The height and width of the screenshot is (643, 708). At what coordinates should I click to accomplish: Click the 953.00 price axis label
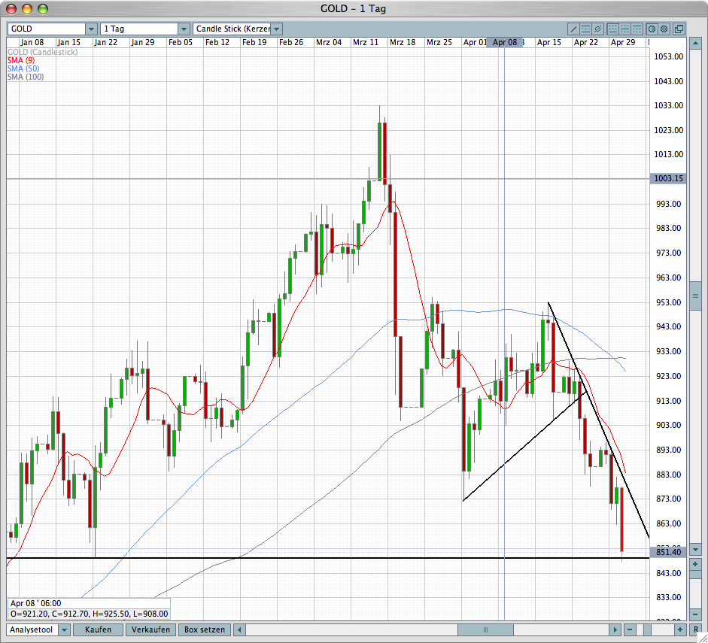coord(669,303)
